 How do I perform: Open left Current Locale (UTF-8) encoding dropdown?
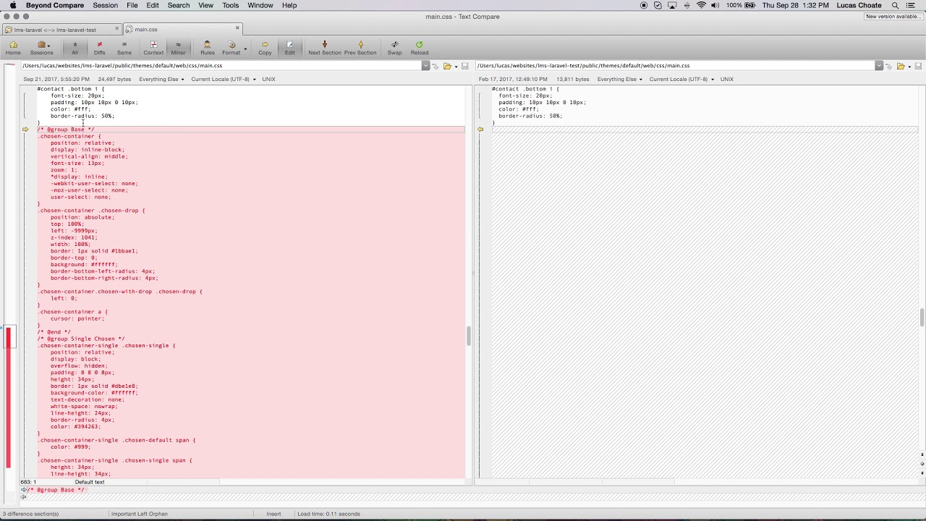[x=223, y=79]
